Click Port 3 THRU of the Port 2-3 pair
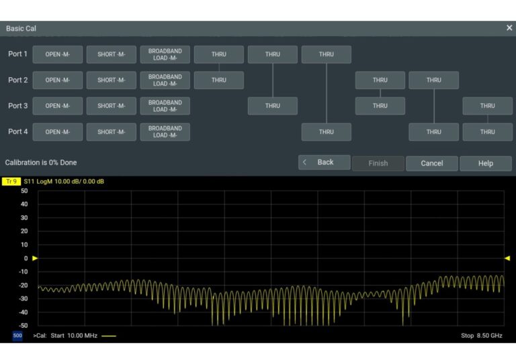The width and height of the screenshot is (516, 364). click(380, 106)
